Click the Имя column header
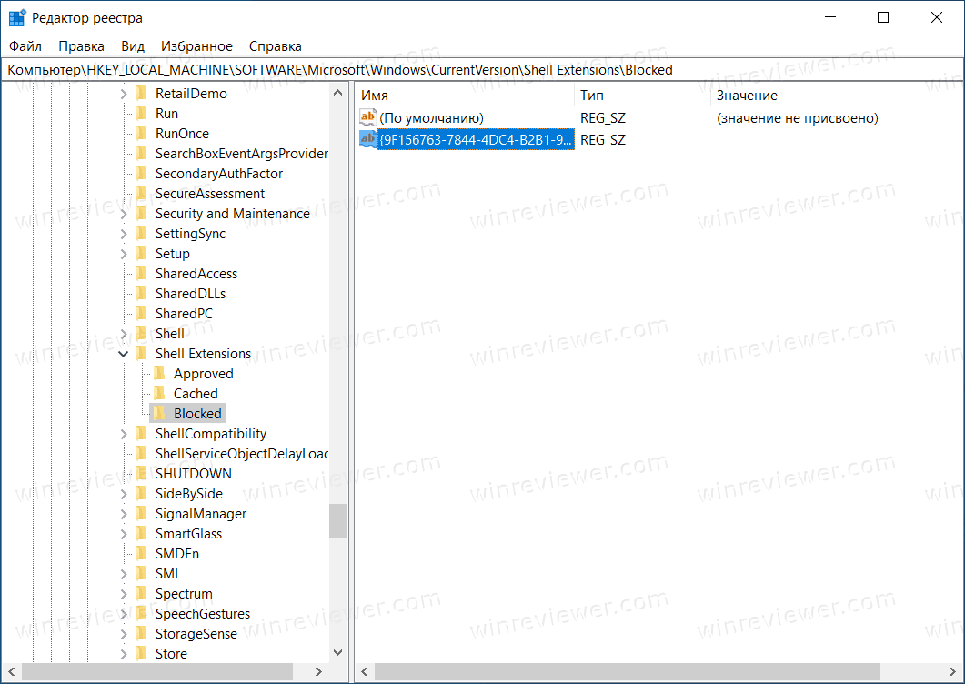The height and width of the screenshot is (684, 965). tap(466, 96)
